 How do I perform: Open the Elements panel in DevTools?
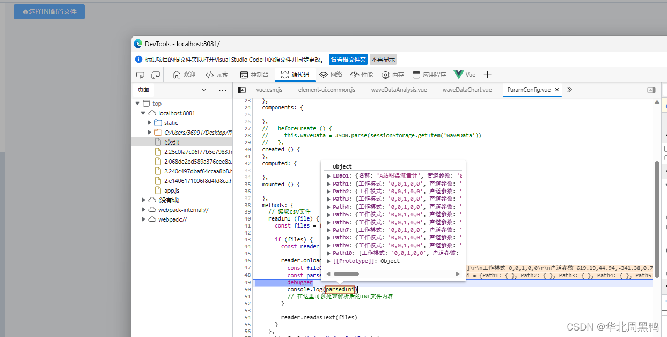tap(216, 75)
